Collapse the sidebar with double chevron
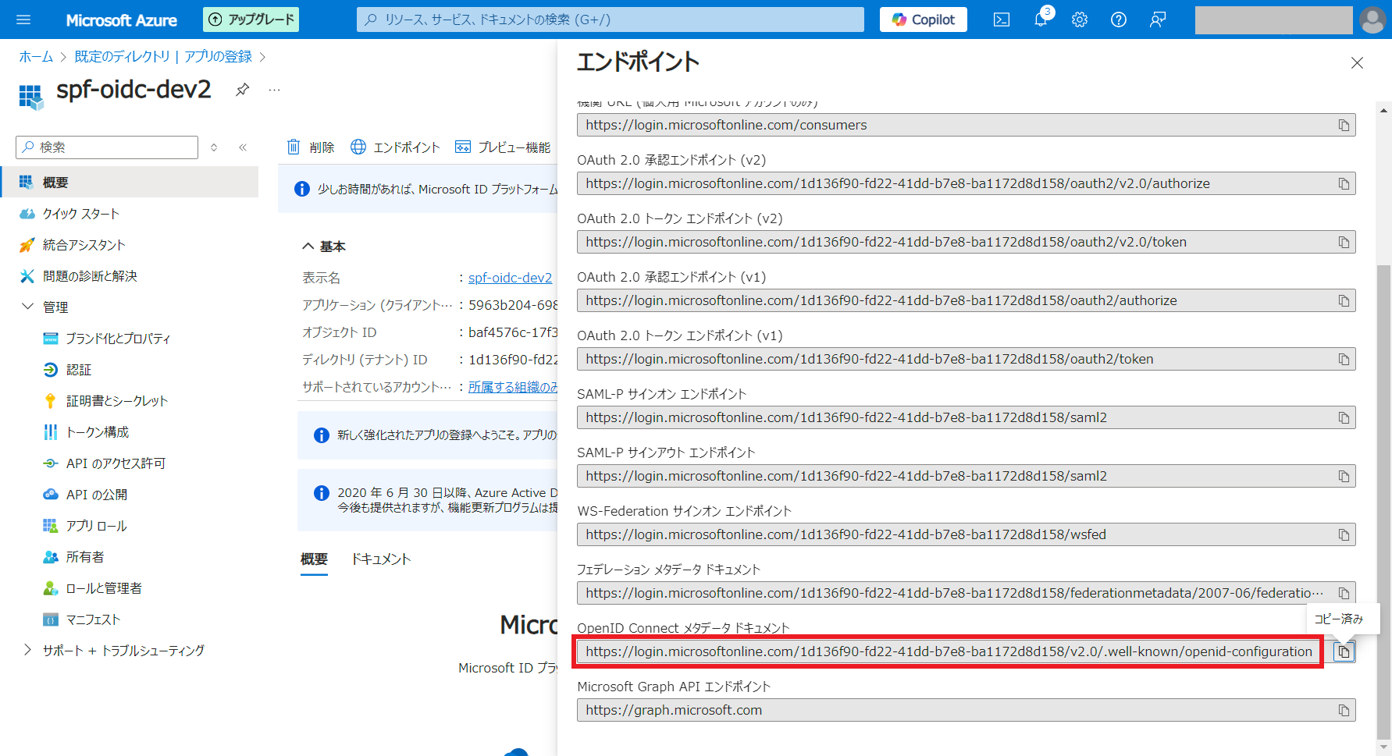 [x=243, y=147]
